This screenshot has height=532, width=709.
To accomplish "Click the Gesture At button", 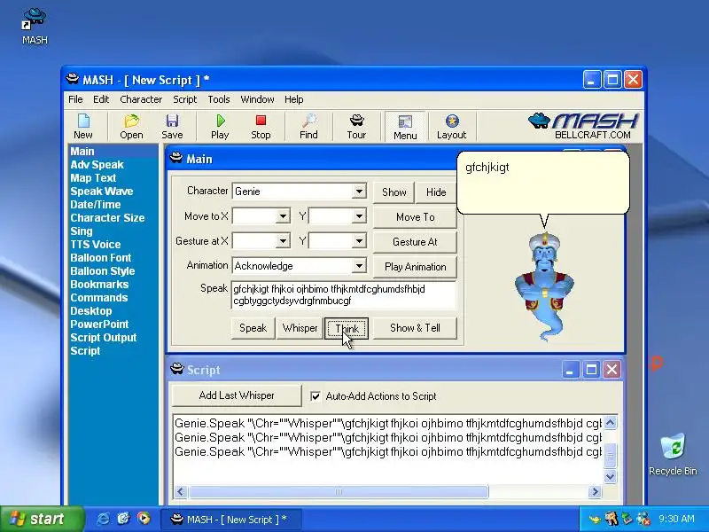I will 415,242.
